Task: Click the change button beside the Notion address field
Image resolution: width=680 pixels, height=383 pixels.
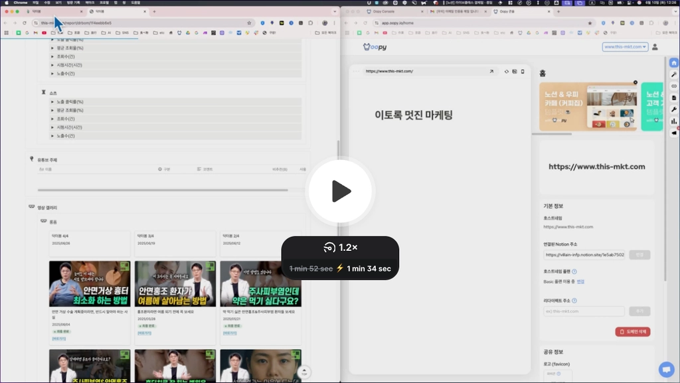Action: point(639,255)
